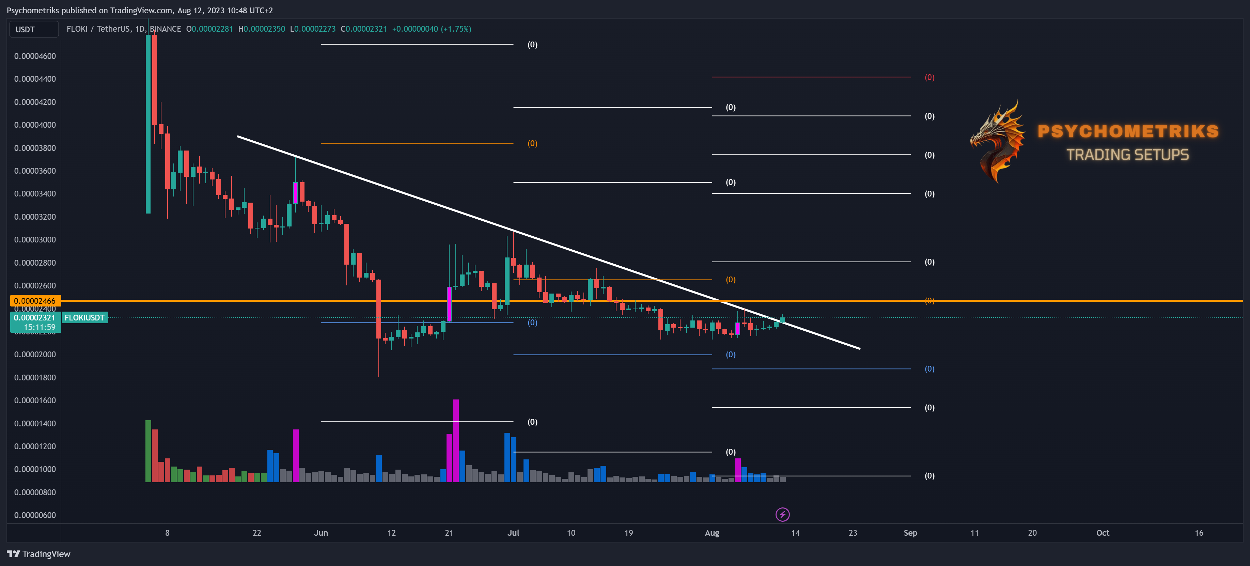This screenshot has width=1250, height=566.
Task: Click the BINANCE exchange label
Action: pyautogui.click(x=166, y=29)
